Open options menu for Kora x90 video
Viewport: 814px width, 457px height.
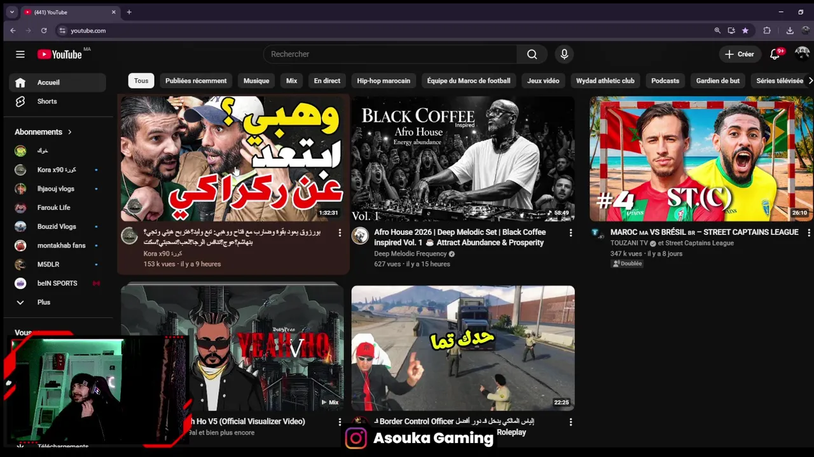[340, 233]
